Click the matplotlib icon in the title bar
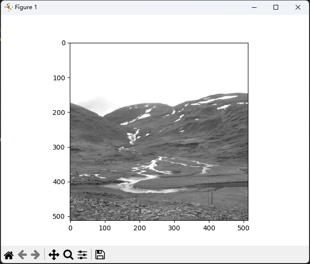The height and width of the screenshot is (264, 310). pyautogui.click(x=9, y=7)
